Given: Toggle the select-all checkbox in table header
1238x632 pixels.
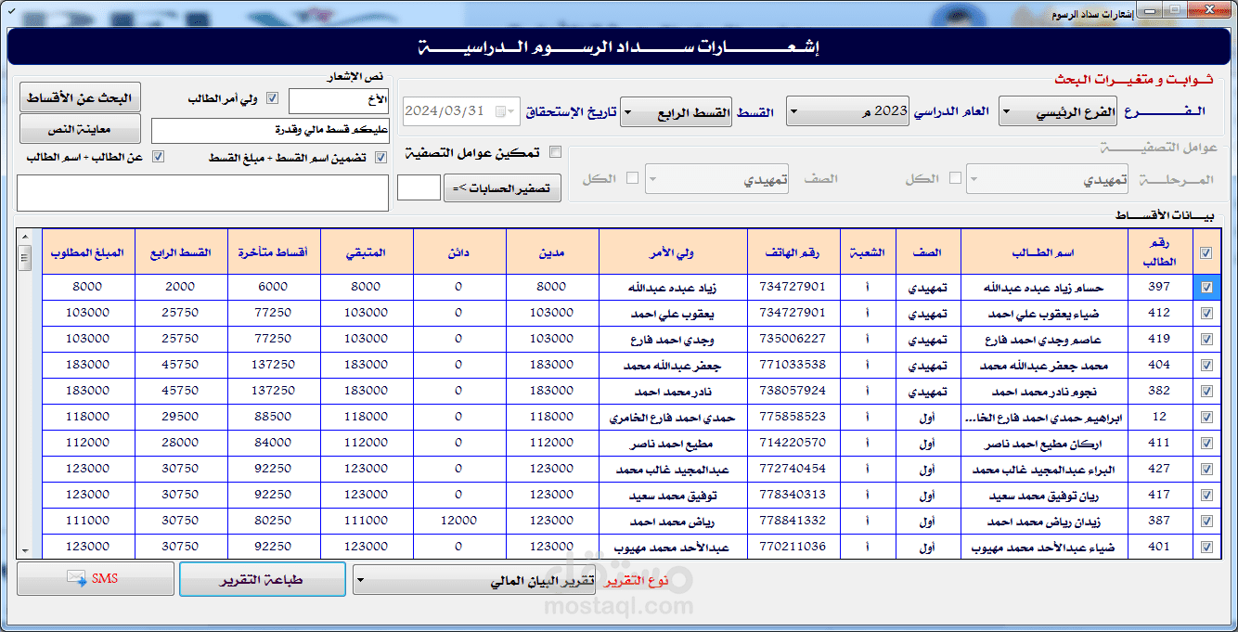Looking at the screenshot, I should [1206, 252].
